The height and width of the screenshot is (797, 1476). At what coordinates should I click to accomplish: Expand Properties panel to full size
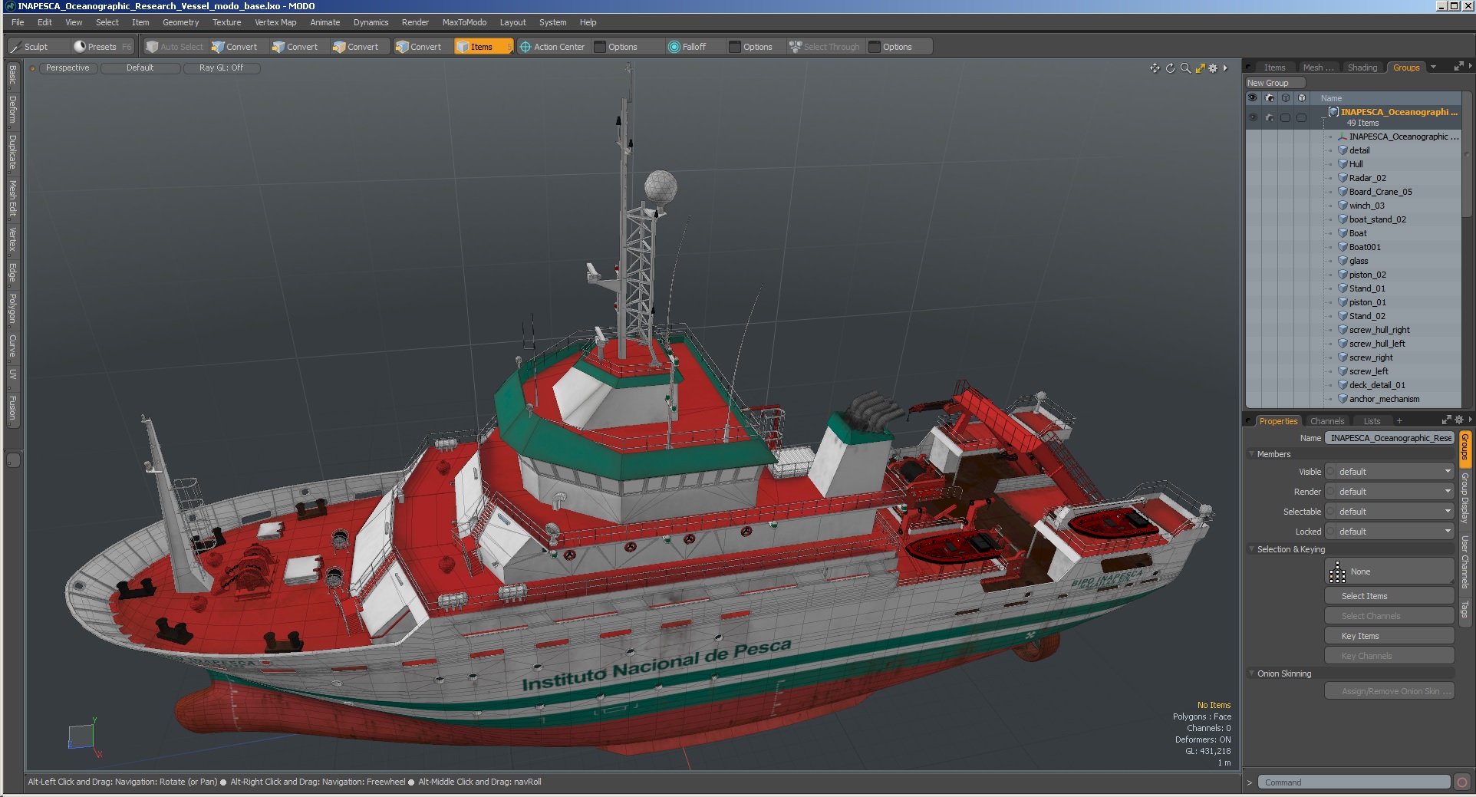point(1447,420)
